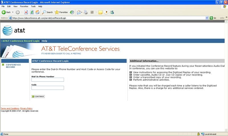Click the toolbar icon beside the note icon
The image size is (228, 136).
106,12
